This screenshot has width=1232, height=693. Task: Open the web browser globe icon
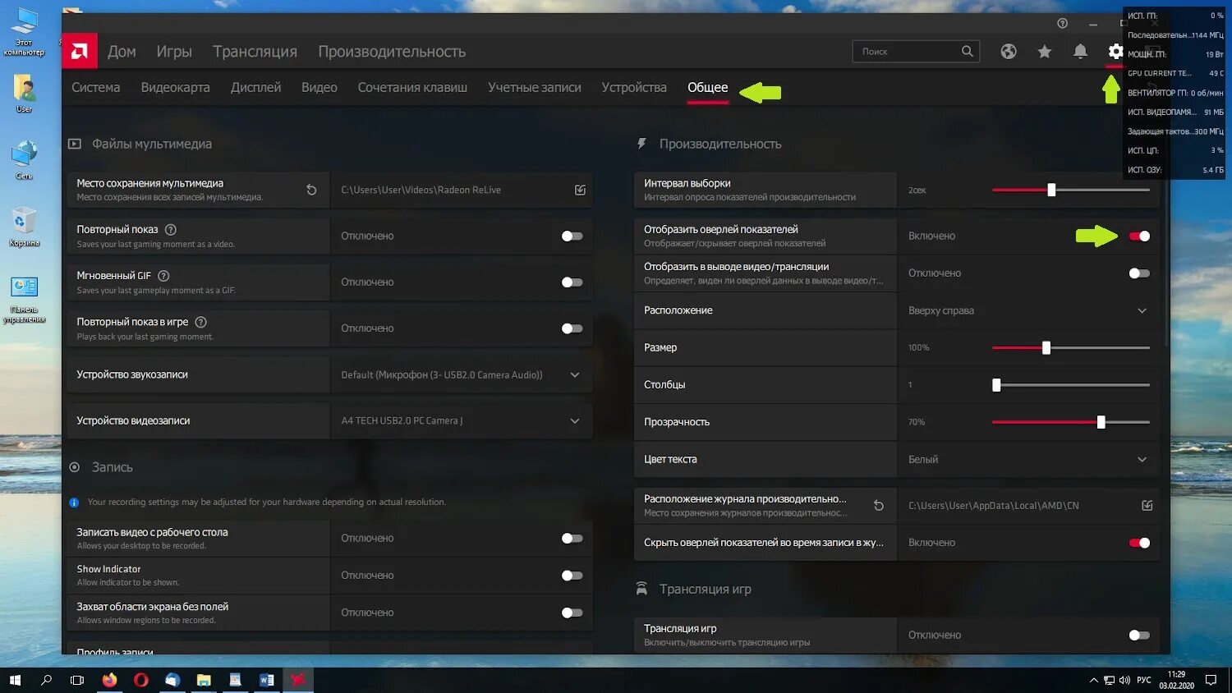(x=1009, y=52)
